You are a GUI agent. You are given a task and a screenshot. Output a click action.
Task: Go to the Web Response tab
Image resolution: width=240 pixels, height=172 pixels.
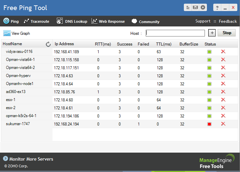coord(108,21)
